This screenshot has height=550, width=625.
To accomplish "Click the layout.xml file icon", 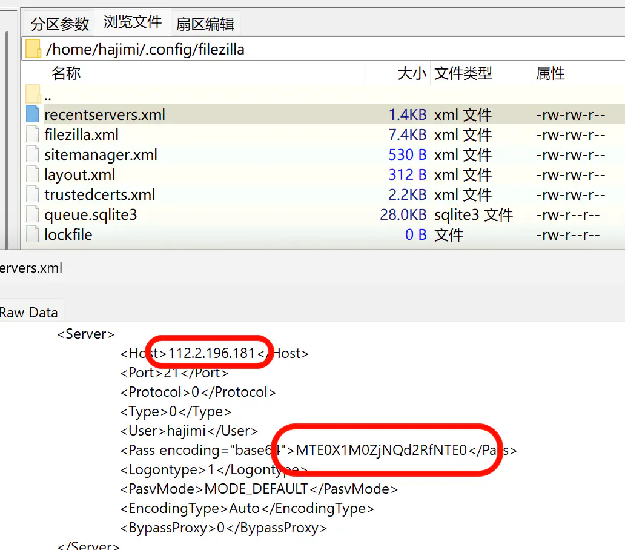I will click(x=33, y=174).
